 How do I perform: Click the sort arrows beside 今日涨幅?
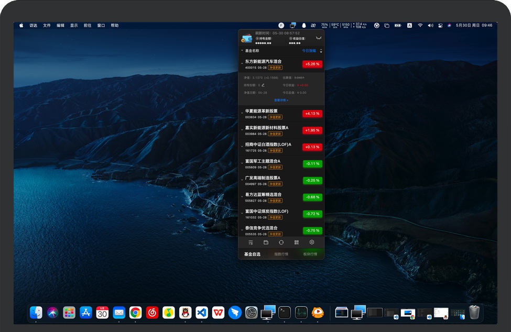321,51
